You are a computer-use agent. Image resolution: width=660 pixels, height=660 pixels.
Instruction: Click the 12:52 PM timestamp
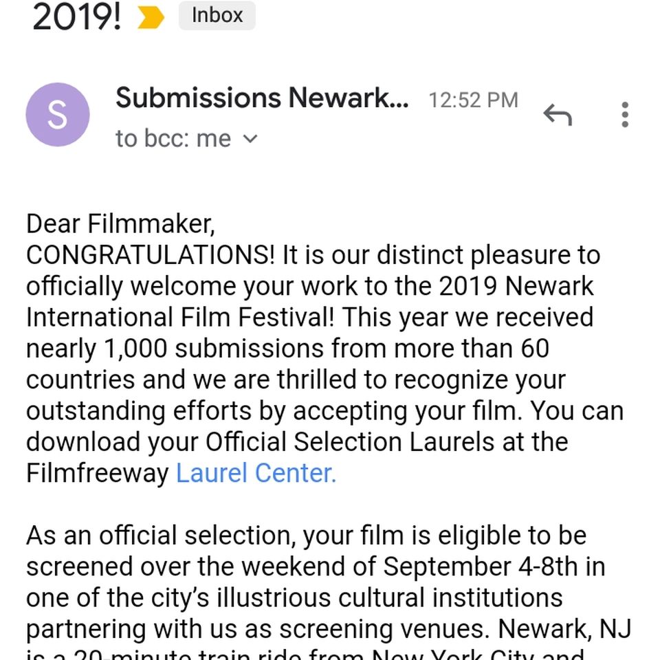click(473, 100)
